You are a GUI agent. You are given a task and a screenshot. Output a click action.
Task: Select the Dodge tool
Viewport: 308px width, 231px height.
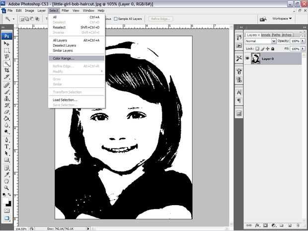(x=6, y=132)
